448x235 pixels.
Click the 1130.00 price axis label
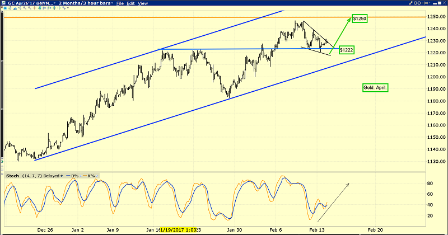click(437, 161)
